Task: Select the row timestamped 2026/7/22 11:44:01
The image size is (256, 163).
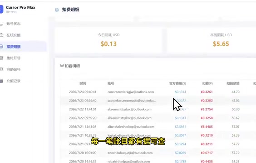Action: 158,109
